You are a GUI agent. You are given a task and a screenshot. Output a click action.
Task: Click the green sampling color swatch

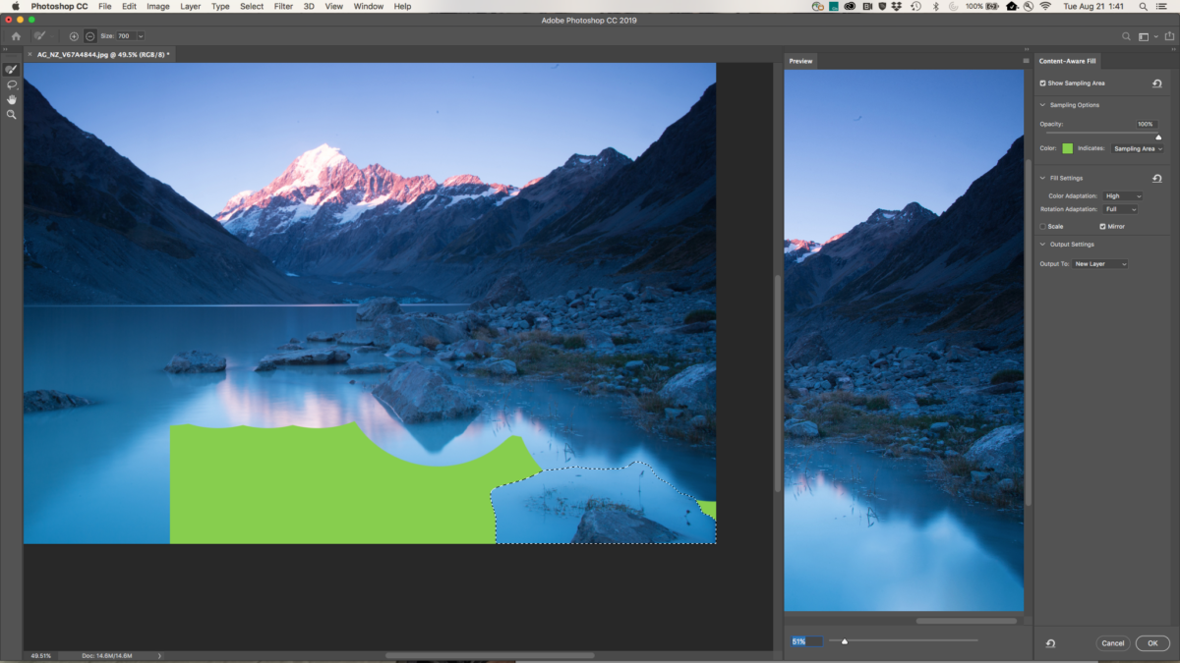pos(1067,148)
